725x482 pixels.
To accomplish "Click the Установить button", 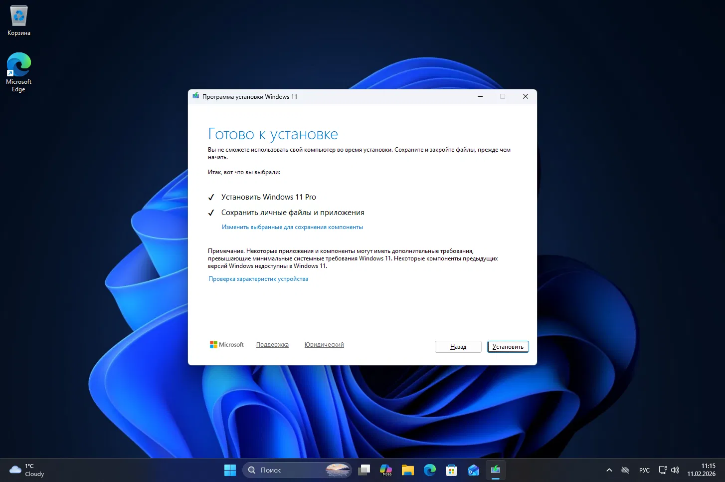I will click(508, 347).
